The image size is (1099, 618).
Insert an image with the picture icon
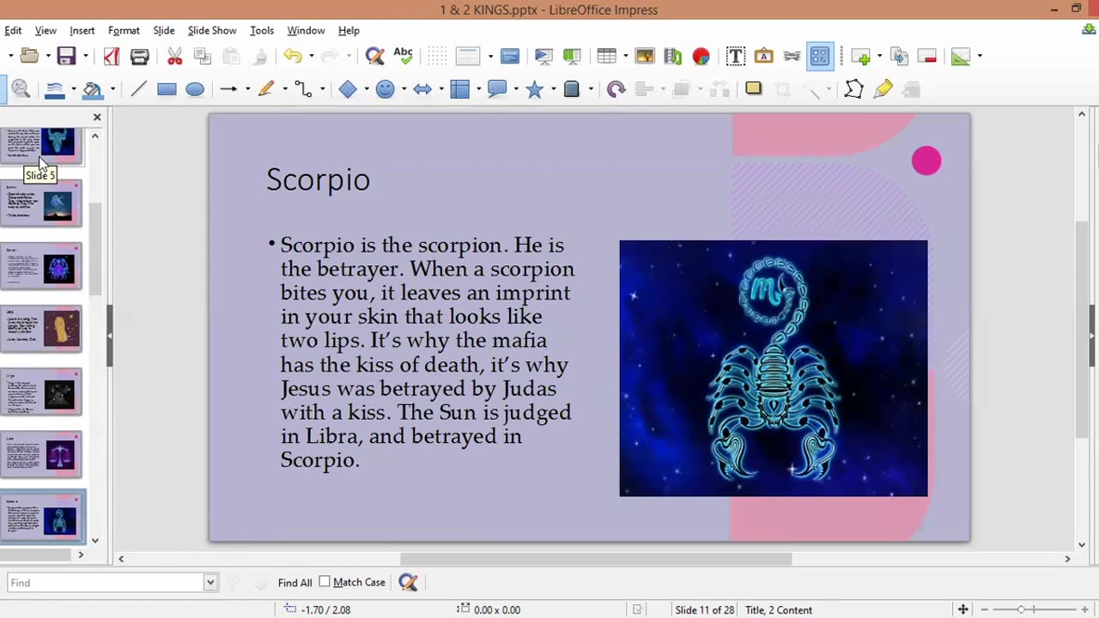[x=645, y=57]
